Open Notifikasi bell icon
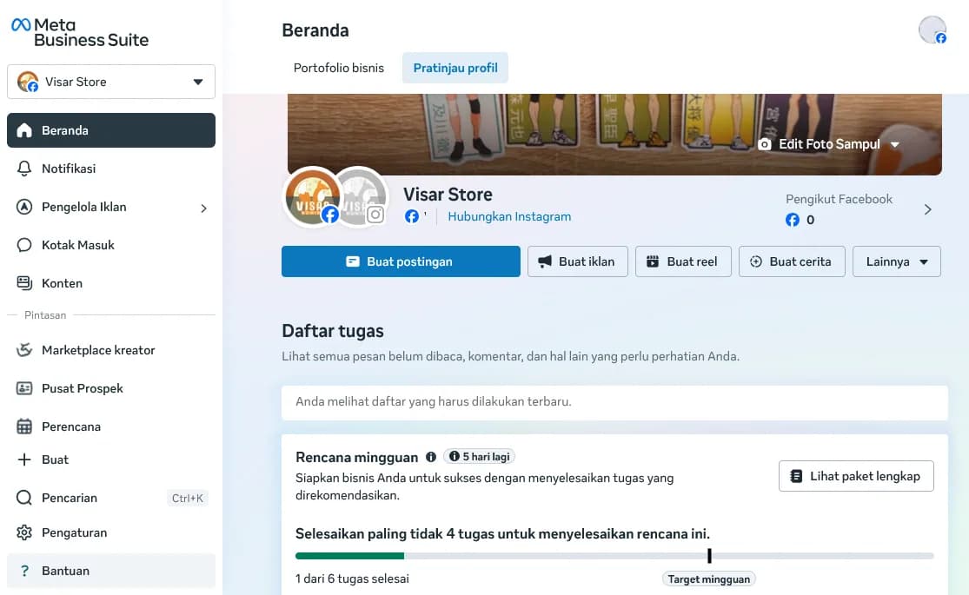The width and height of the screenshot is (969, 595). [24, 169]
